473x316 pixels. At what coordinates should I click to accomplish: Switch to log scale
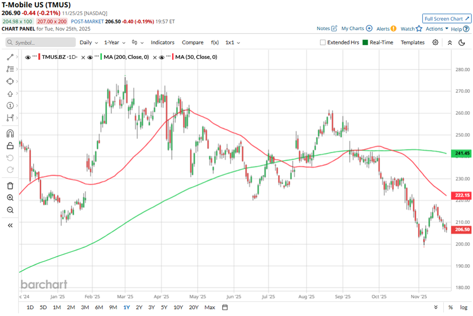[x=463, y=307]
